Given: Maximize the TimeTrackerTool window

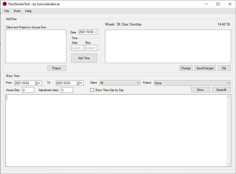Looking at the screenshot, I should pyautogui.click(x=218, y=4).
